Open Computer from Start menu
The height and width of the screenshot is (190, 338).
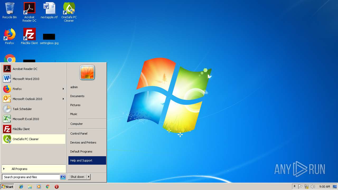click(87, 124)
